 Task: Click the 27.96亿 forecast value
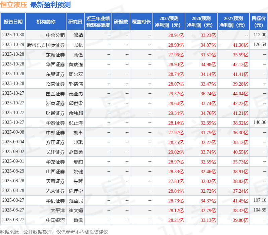click(x=176, y=55)
